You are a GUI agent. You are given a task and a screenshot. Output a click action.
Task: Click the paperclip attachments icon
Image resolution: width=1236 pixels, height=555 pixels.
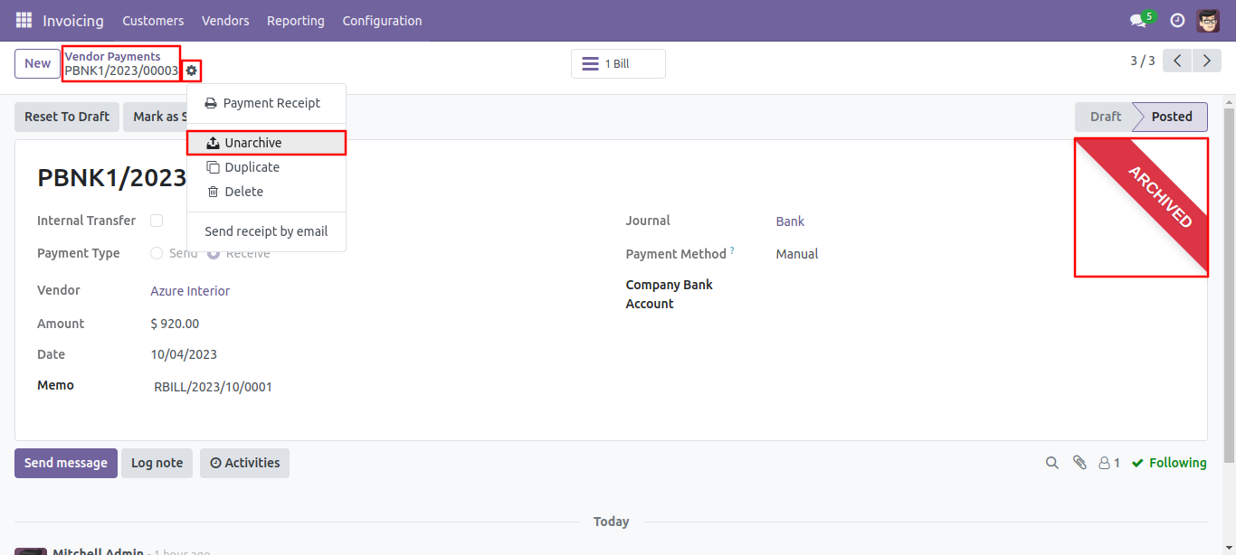[x=1079, y=463]
